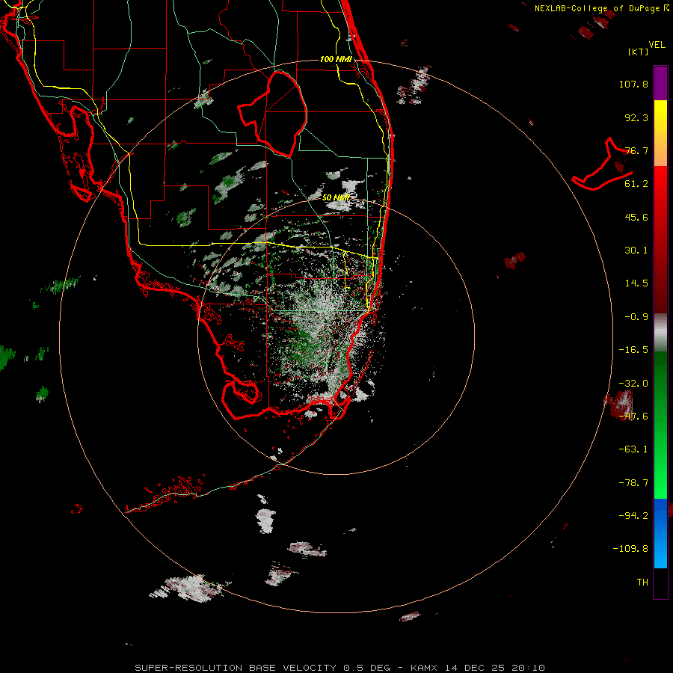This screenshot has width=673, height=673.
Task: Click the [KT] units label
Action: click(x=639, y=52)
